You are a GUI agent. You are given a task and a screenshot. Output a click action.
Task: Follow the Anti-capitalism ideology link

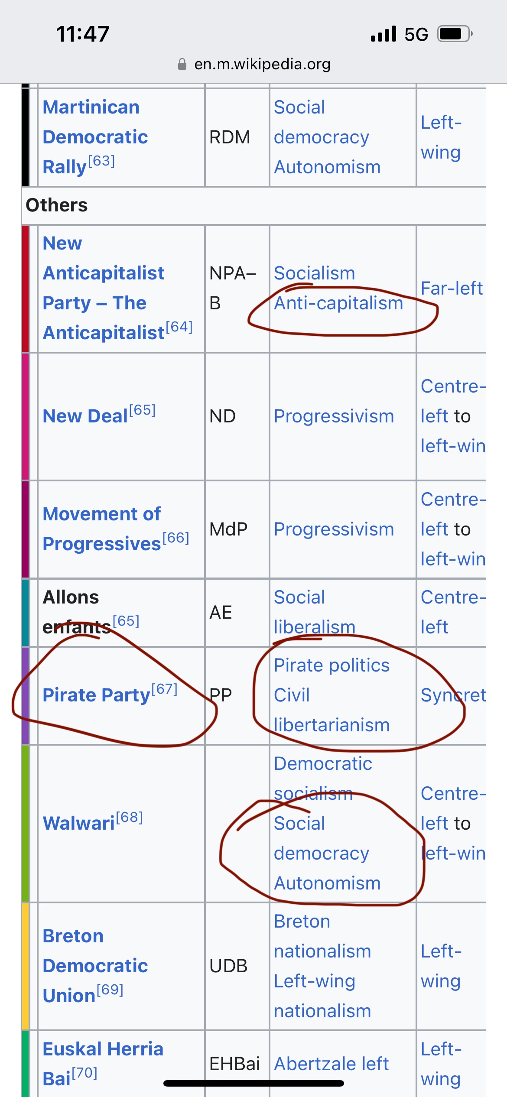tap(338, 303)
